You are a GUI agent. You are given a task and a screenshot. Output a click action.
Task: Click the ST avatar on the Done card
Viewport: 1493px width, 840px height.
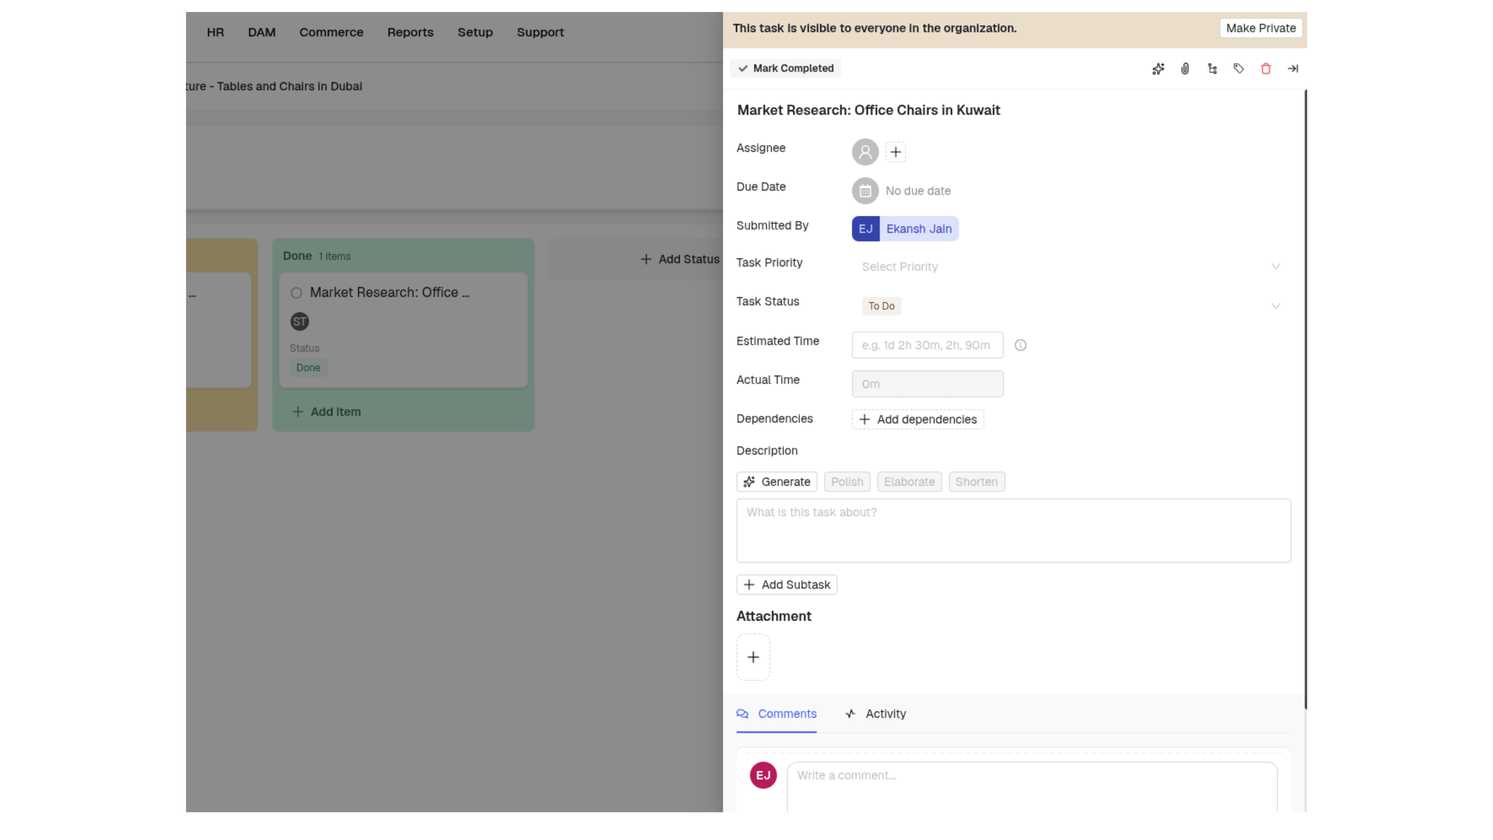[x=299, y=321]
